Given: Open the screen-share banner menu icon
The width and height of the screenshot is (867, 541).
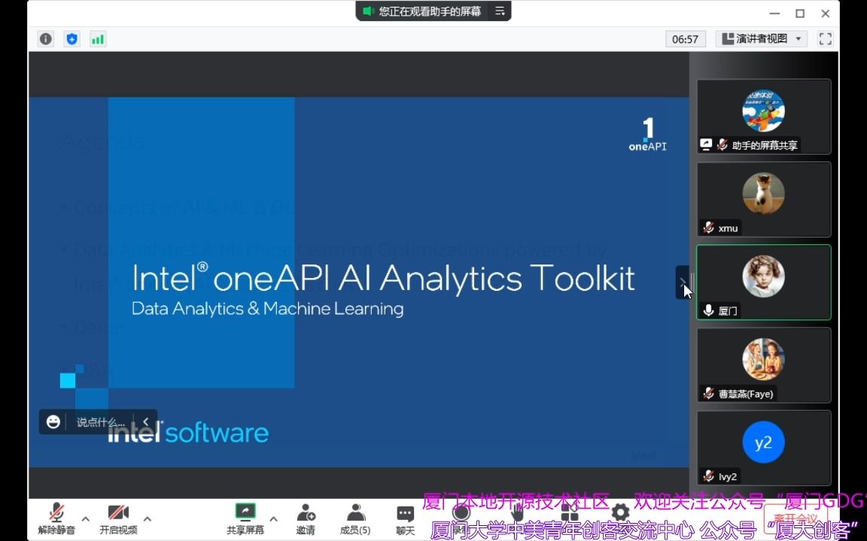Looking at the screenshot, I should tap(500, 11).
